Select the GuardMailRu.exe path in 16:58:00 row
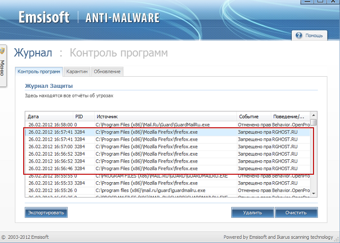340x243 pixels. [153, 125]
